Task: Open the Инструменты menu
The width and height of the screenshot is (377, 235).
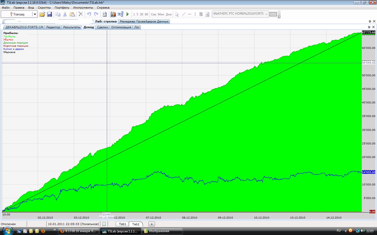Action: [x=83, y=8]
